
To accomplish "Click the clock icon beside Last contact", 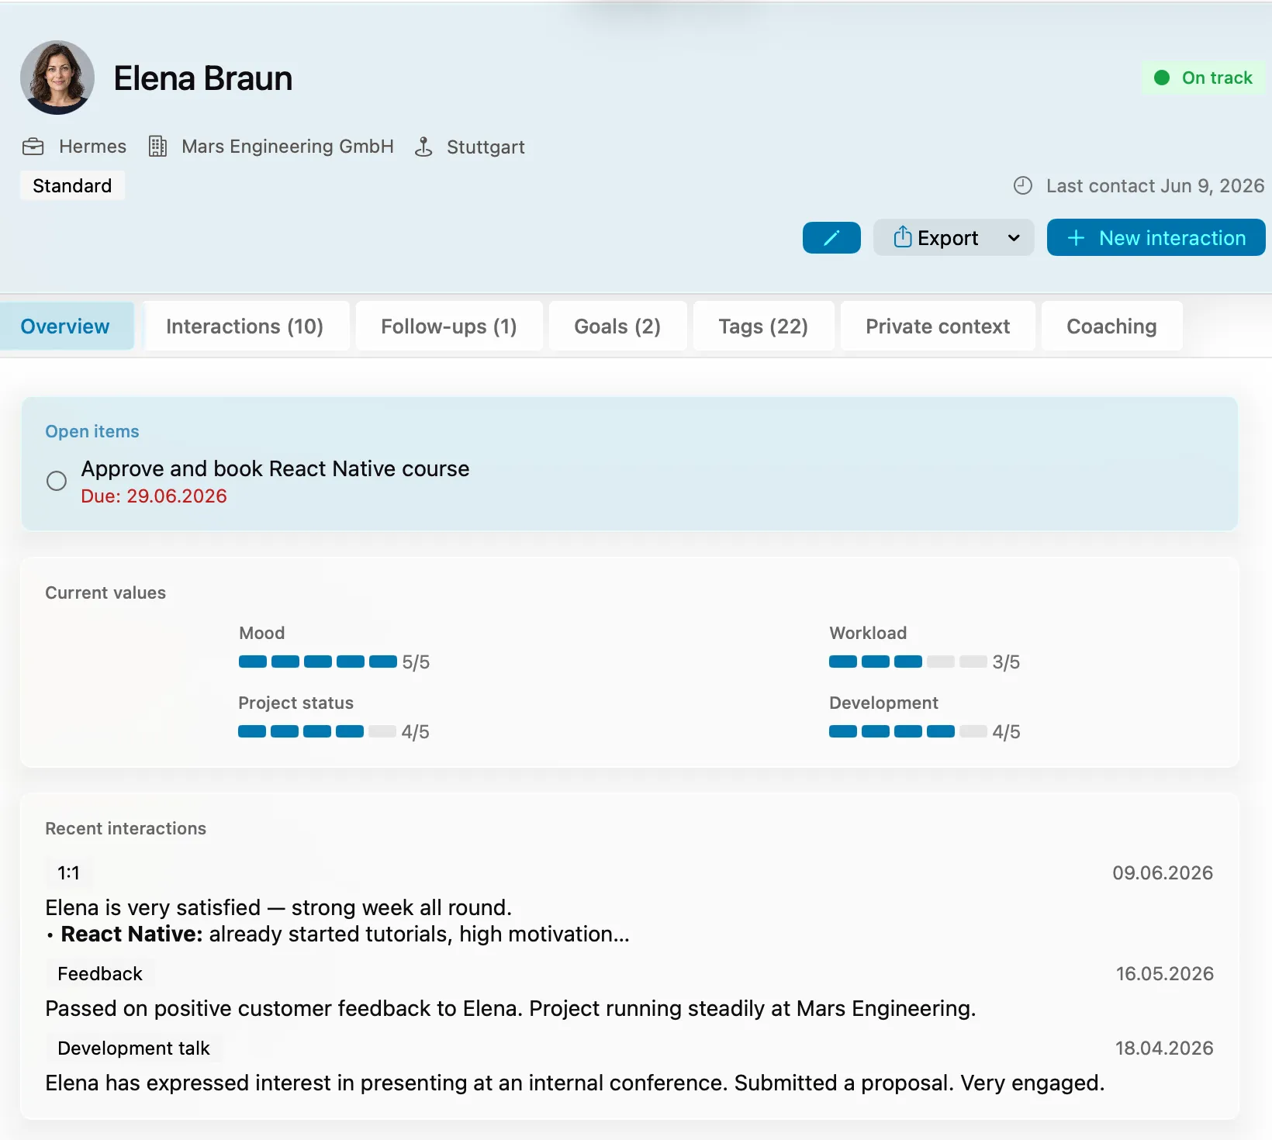I will [1023, 185].
